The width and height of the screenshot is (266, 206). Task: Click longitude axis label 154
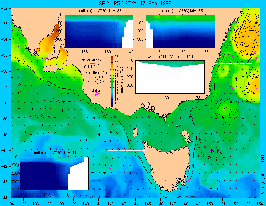point(260,204)
